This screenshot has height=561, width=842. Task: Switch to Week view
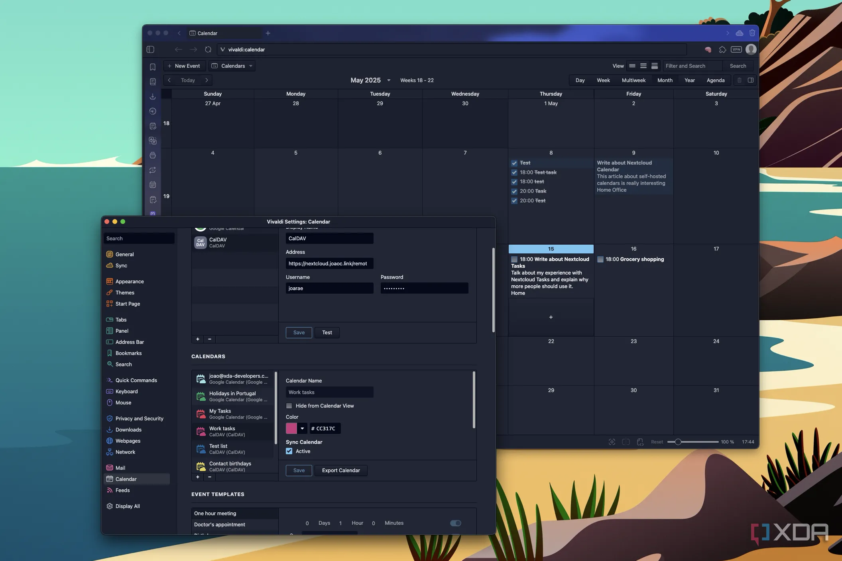[x=603, y=80]
